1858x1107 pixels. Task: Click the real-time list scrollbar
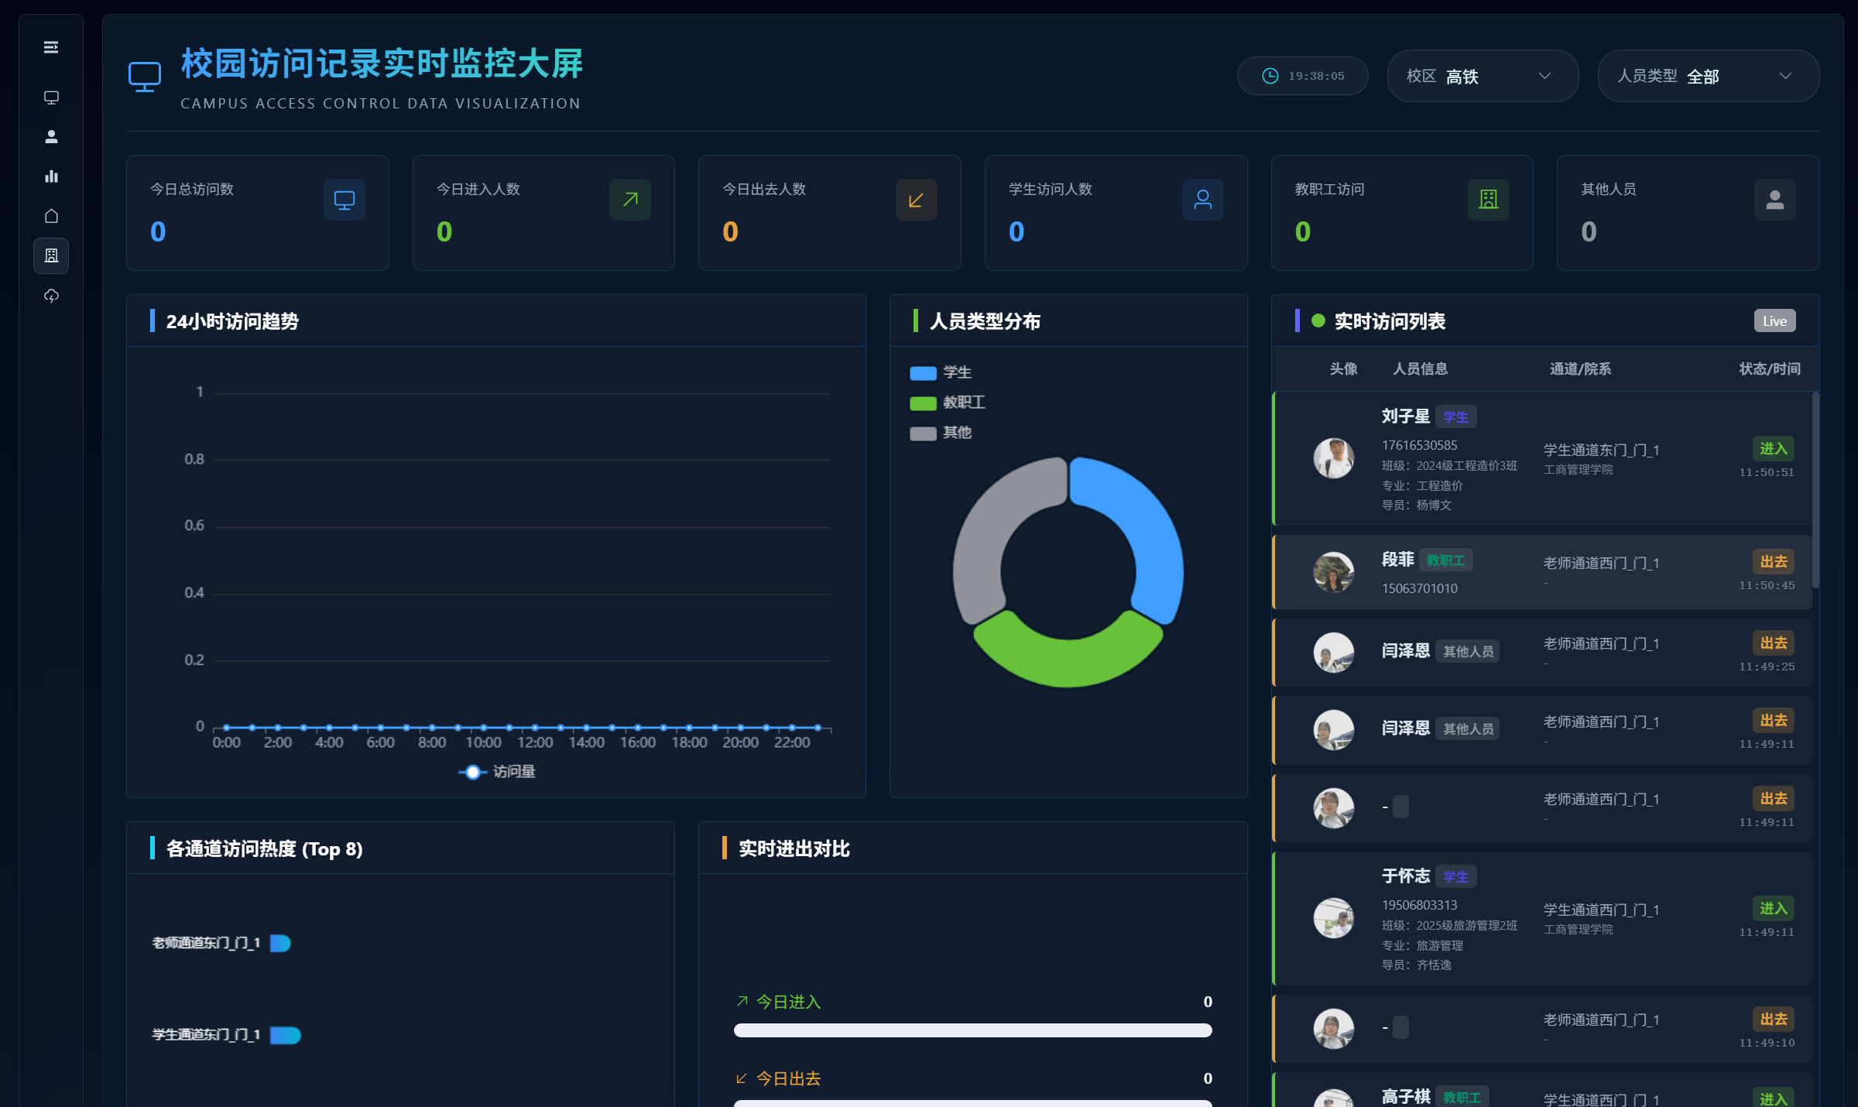[x=1815, y=490]
